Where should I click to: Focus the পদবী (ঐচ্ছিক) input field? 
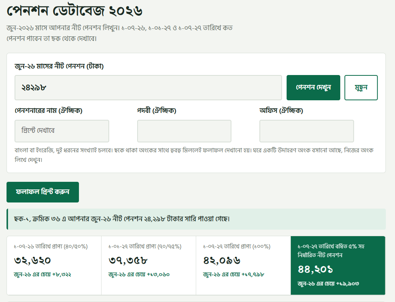pos(184,131)
